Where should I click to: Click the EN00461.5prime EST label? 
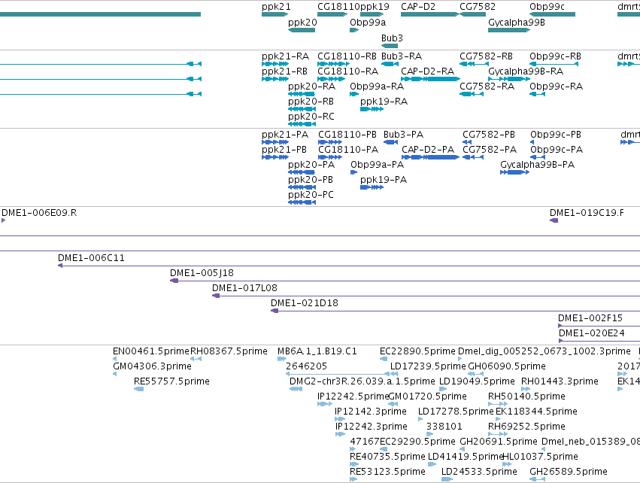point(151,351)
